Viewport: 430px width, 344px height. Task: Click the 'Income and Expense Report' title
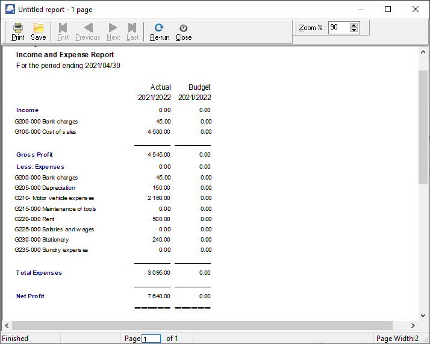point(65,55)
